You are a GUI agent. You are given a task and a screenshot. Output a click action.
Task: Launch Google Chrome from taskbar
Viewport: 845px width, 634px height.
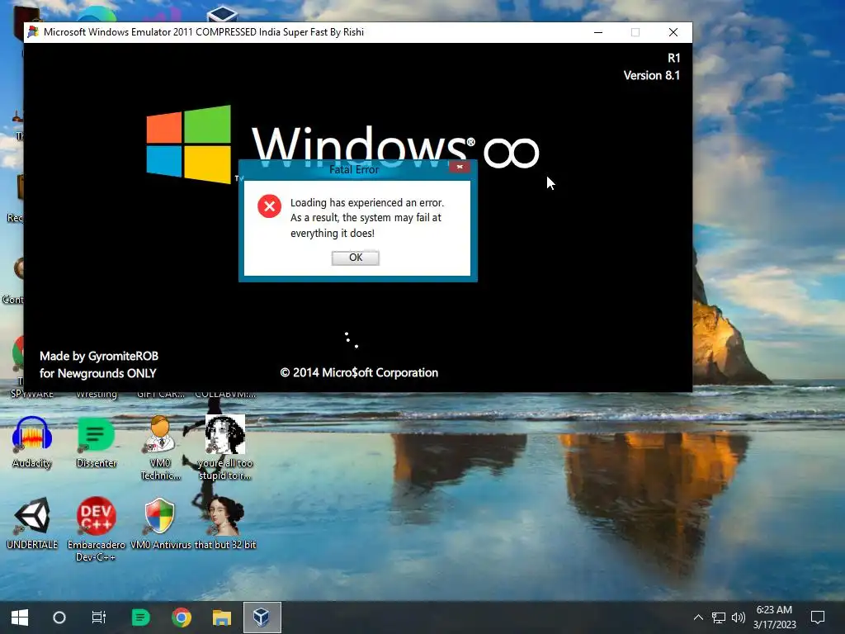point(182,617)
